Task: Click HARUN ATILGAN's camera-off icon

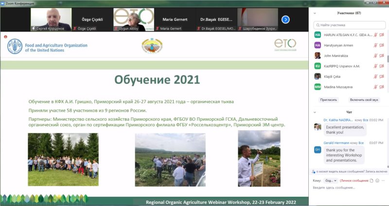Action: point(382,35)
